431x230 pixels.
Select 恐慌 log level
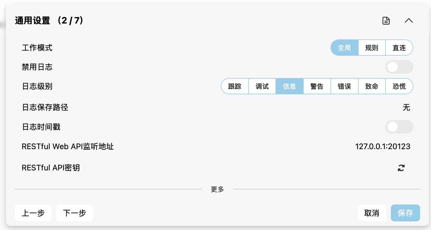tap(399, 86)
